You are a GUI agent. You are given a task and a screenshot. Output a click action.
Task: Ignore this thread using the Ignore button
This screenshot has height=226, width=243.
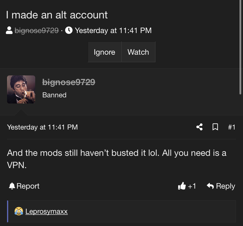[x=104, y=52]
